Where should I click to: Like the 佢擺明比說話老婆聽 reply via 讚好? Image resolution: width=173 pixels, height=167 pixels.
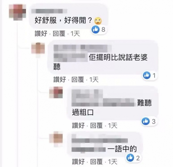coord(60,79)
